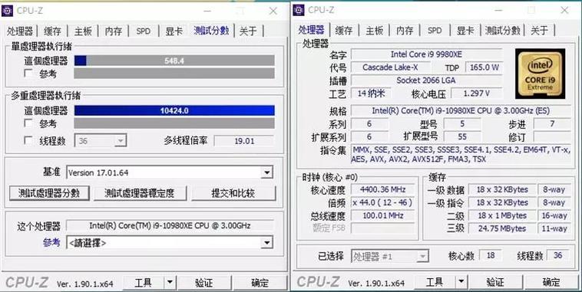Click the 核心数 value 18

tap(491, 255)
